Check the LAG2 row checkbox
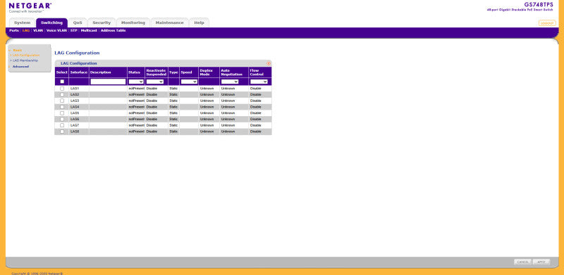564x275 pixels. [62, 94]
